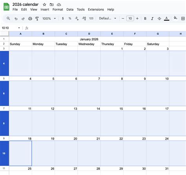Viewport: 186px width, 175px height.
Task: Select the cell with date 9
Action: click(135, 79)
